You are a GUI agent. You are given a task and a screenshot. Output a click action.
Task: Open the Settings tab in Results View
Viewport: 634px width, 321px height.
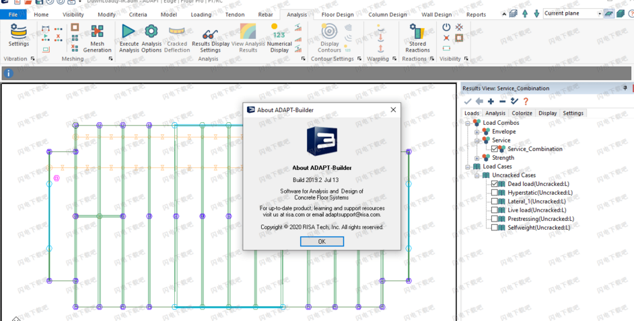click(573, 113)
